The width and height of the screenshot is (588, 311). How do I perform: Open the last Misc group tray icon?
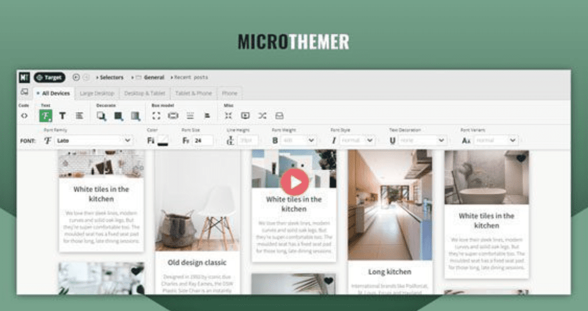[279, 116]
